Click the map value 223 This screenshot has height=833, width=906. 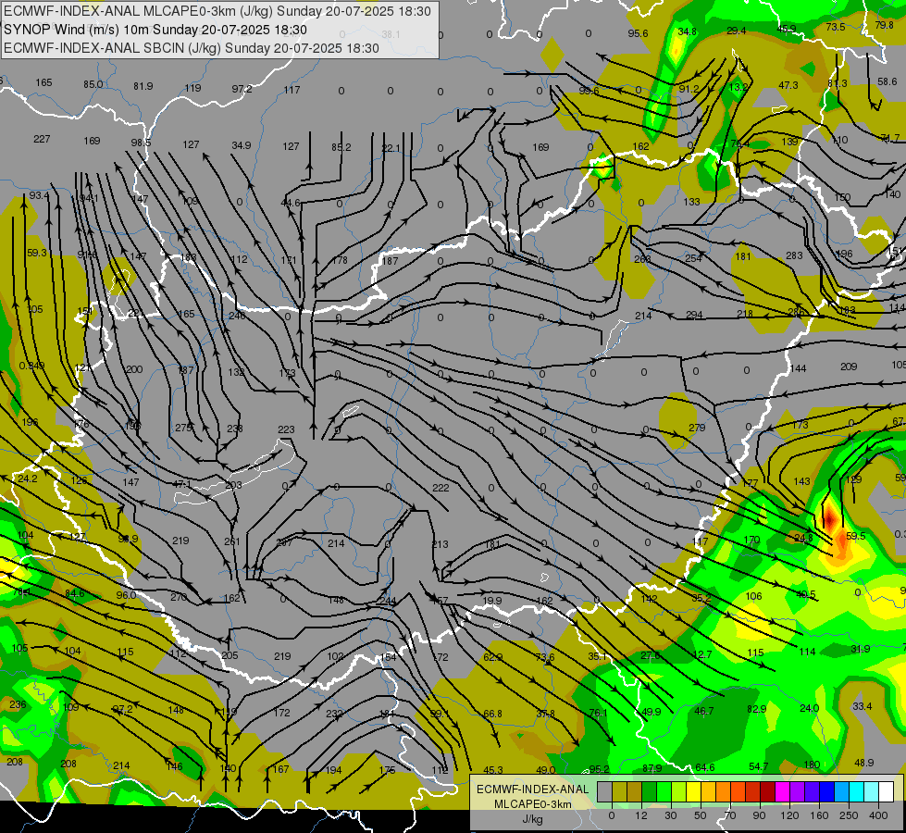click(286, 429)
